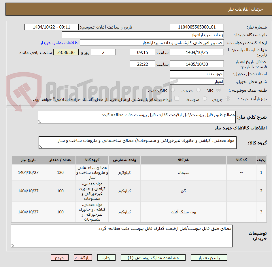The height and width of the screenshot is (267, 272).
Task: Click کیلوگرم unit in the گچ row
Action: click(124, 191)
